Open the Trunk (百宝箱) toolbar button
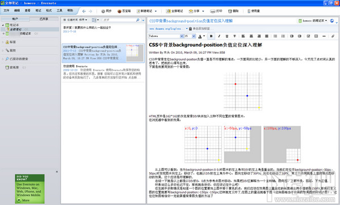This screenshot has height=205, width=340. click(x=124, y=11)
